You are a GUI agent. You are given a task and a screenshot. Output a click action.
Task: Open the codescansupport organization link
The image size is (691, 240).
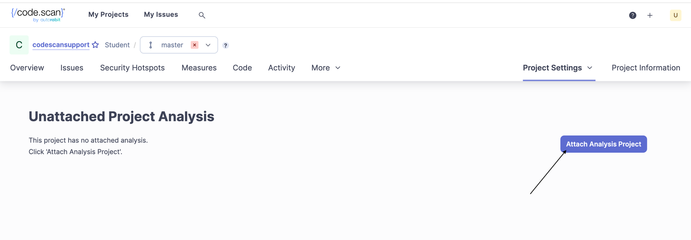pyautogui.click(x=61, y=45)
